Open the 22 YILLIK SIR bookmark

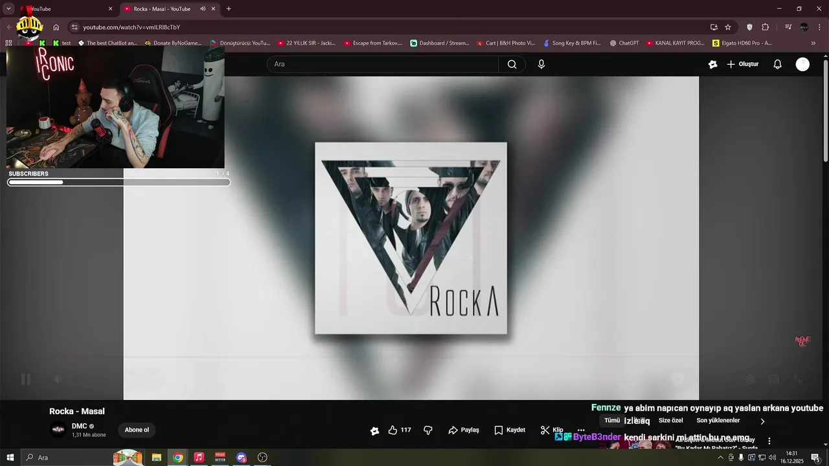click(307, 43)
